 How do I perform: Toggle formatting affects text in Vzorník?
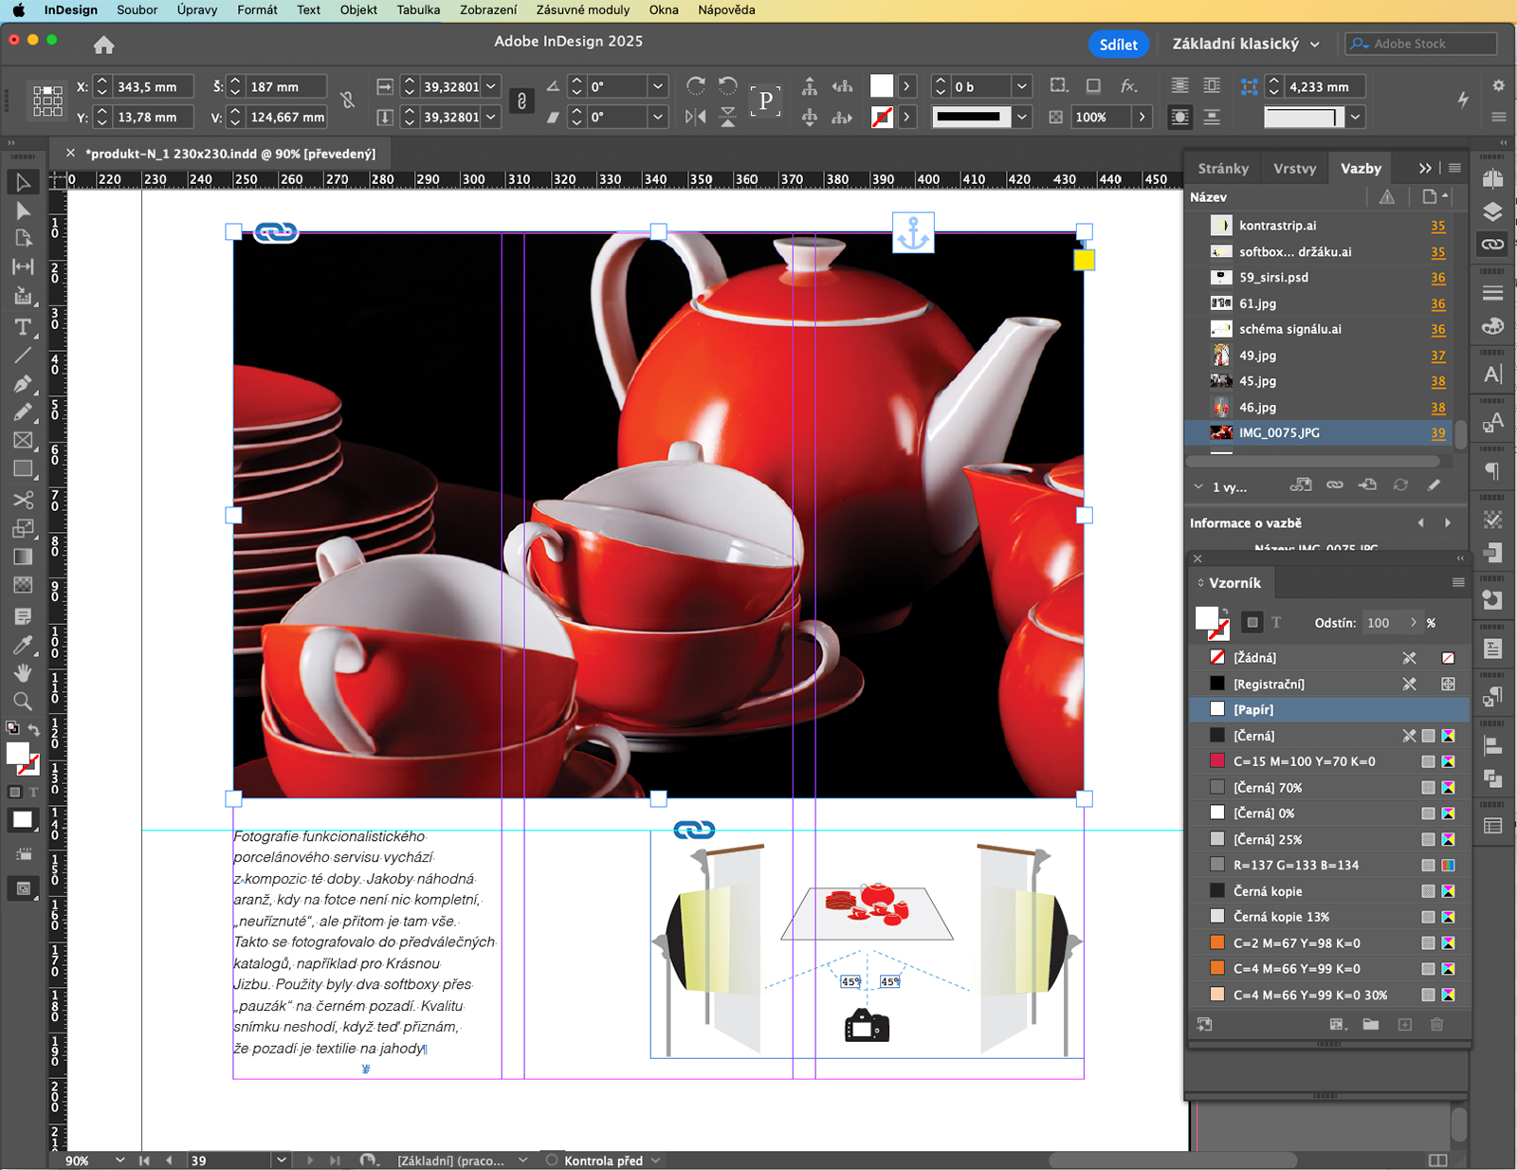click(1276, 623)
